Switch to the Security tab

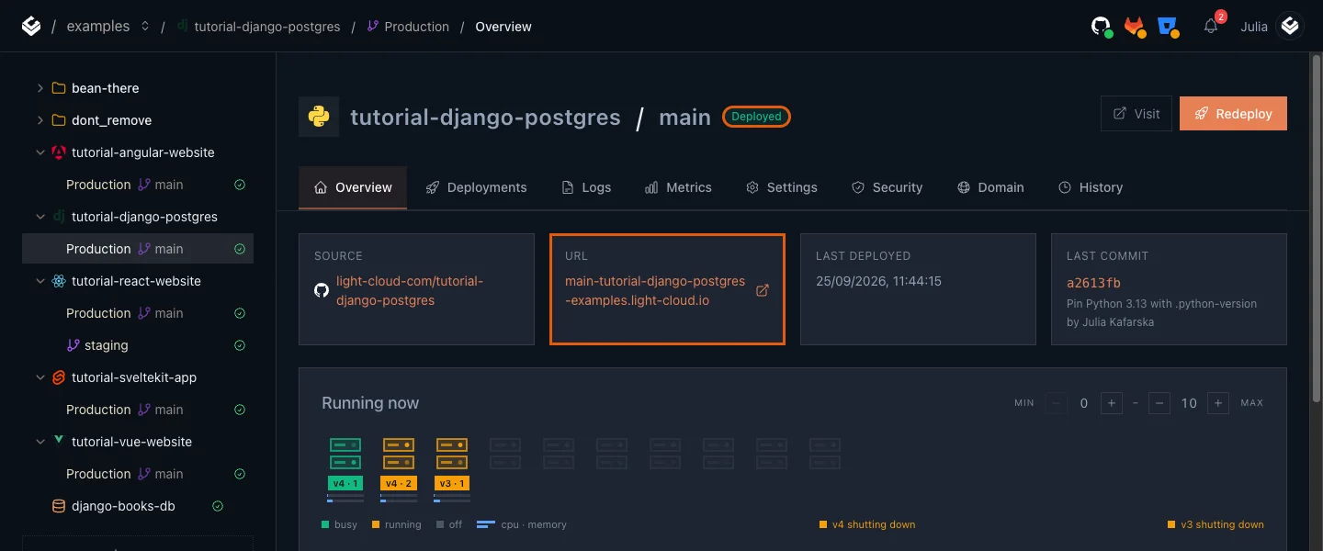point(887,187)
